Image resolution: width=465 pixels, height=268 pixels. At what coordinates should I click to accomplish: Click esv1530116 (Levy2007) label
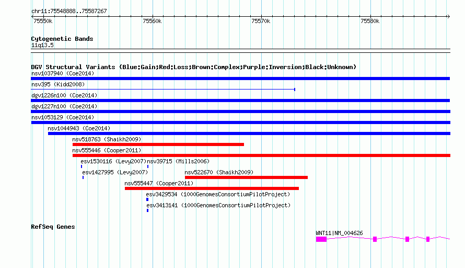pos(113,161)
